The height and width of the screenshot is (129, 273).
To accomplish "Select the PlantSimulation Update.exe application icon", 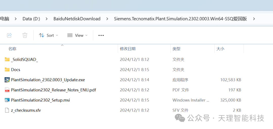I will click(7, 80).
